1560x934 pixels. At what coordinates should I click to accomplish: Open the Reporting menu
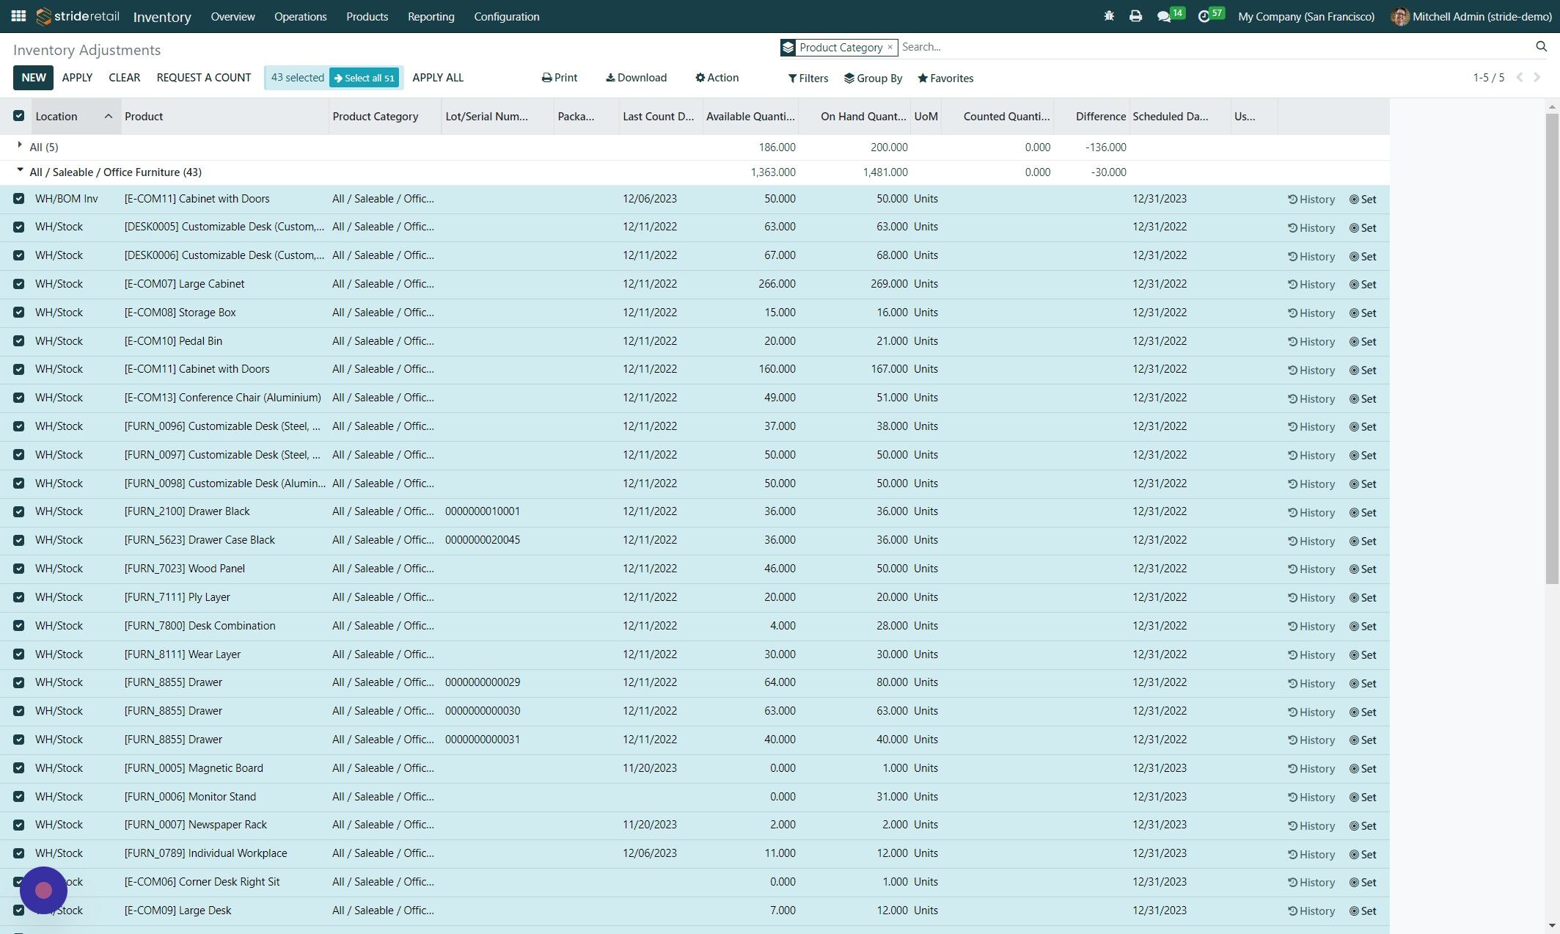point(431,16)
